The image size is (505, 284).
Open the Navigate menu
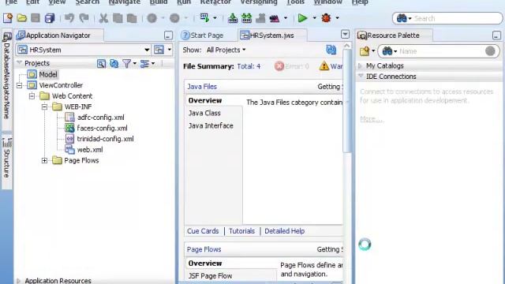[125, 2]
